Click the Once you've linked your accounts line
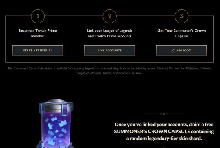This screenshot has height=148, width=220. pos(164,125)
